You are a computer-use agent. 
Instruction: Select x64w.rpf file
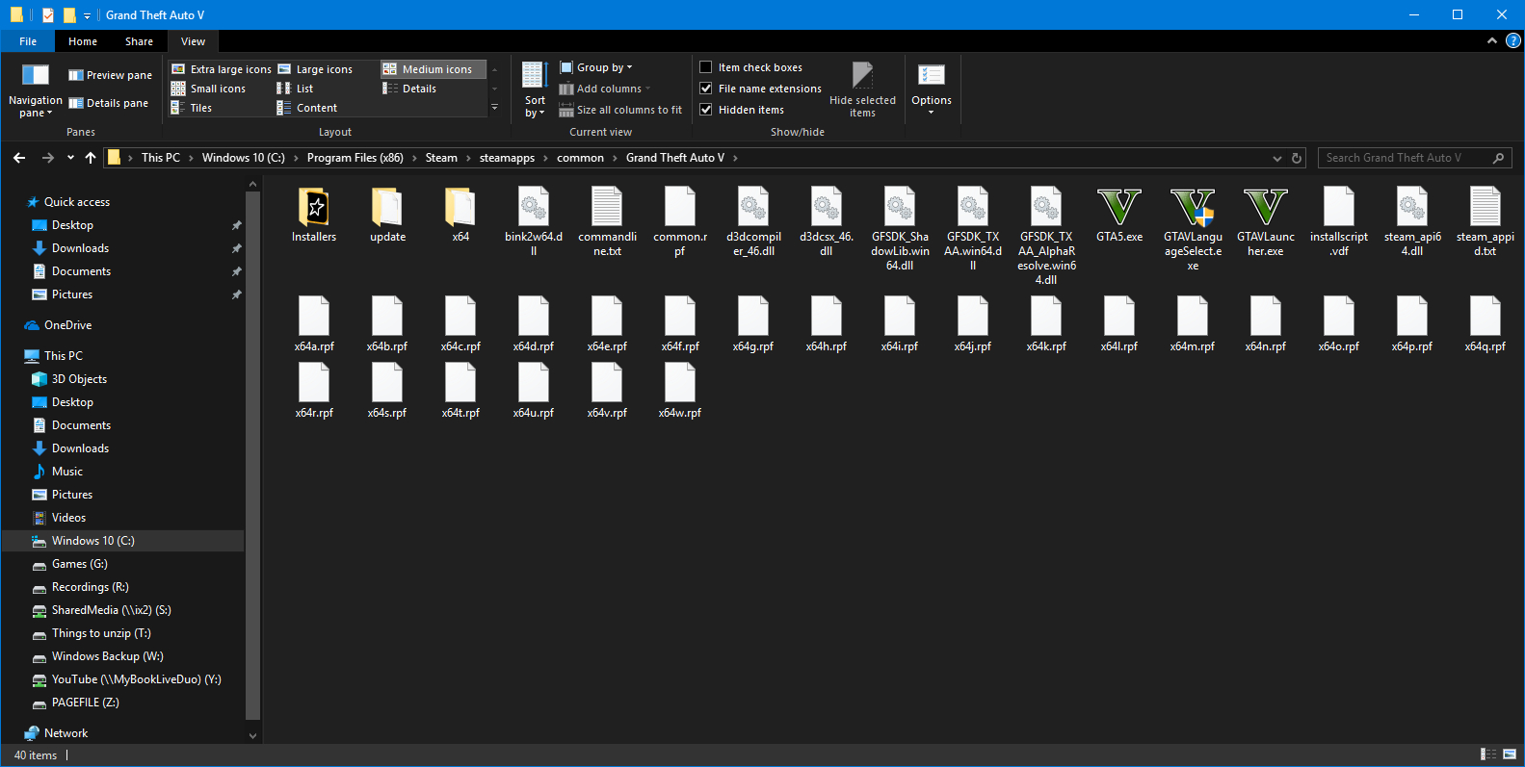pos(680,391)
